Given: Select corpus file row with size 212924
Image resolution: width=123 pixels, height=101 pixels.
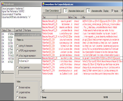Looking at the screenshot, I should point(8,37).
